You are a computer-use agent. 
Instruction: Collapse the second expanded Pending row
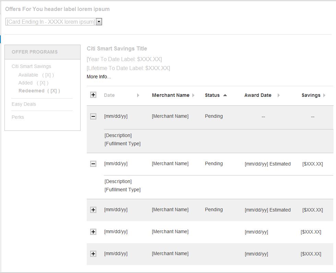(93, 164)
